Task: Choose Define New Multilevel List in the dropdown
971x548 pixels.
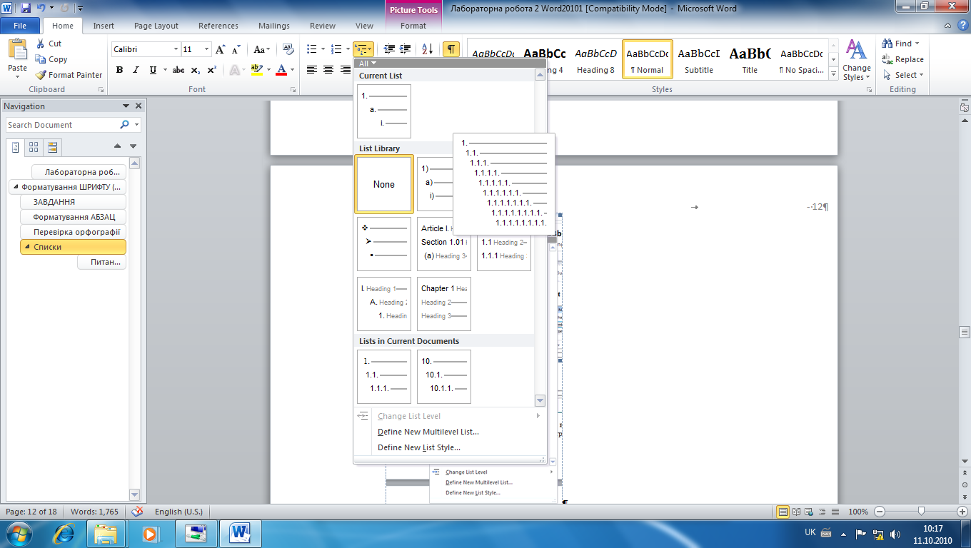Action: [428, 432]
